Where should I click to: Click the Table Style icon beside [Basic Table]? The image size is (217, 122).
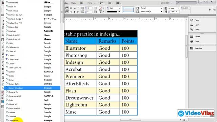tap(138, 12)
